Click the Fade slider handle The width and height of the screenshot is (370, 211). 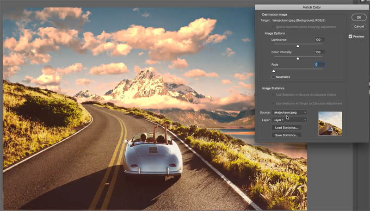pos(274,71)
